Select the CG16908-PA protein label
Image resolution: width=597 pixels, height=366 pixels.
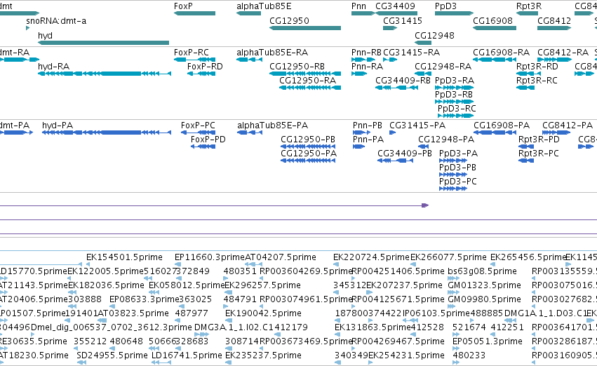coord(502,126)
